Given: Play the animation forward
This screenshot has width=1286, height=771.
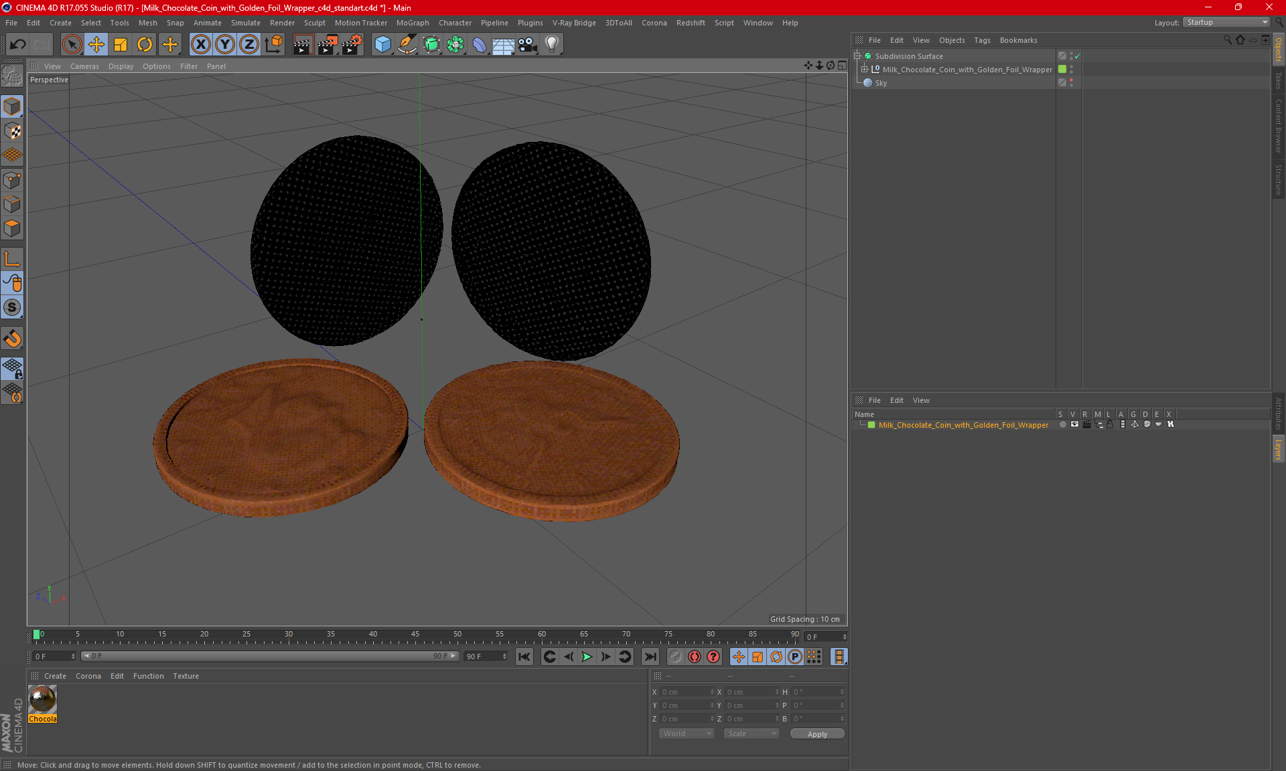Looking at the screenshot, I should [x=587, y=657].
